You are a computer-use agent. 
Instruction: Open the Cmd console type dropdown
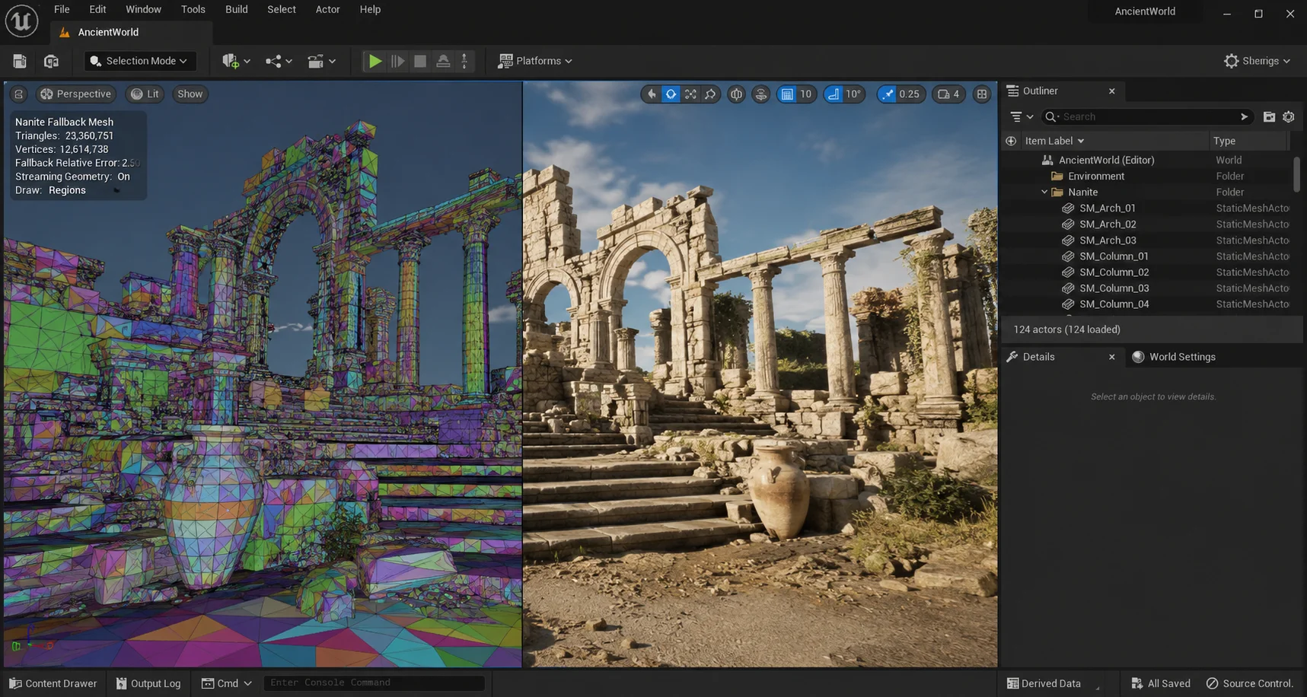pos(227,683)
